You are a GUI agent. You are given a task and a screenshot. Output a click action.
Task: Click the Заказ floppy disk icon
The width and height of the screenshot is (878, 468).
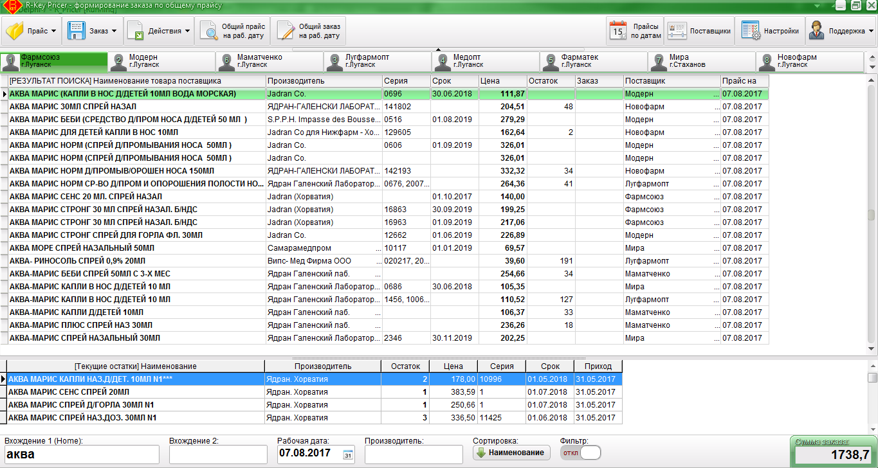pyautogui.click(x=77, y=30)
